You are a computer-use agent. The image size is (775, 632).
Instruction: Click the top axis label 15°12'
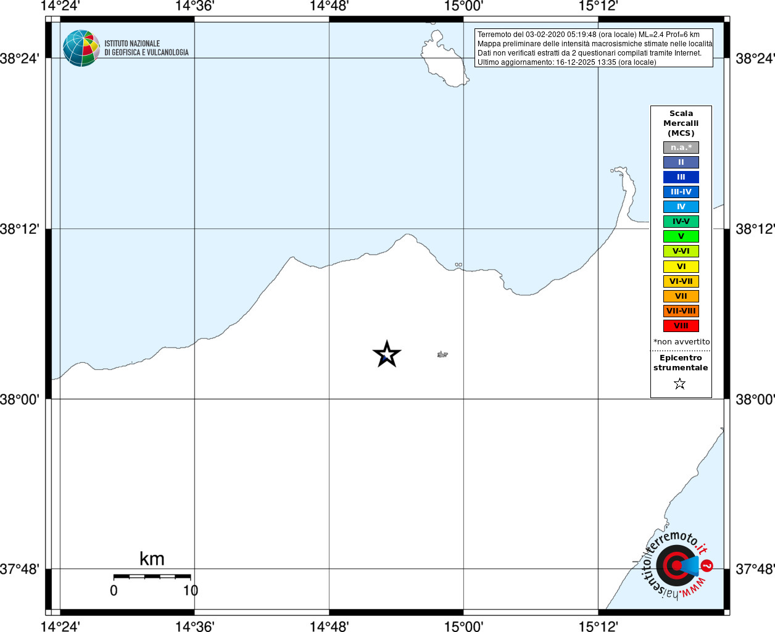click(598, 6)
